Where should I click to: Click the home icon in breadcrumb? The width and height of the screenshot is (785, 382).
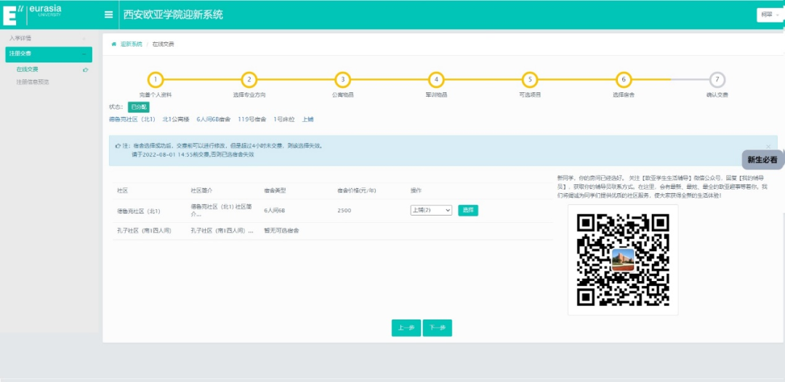coord(114,44)
